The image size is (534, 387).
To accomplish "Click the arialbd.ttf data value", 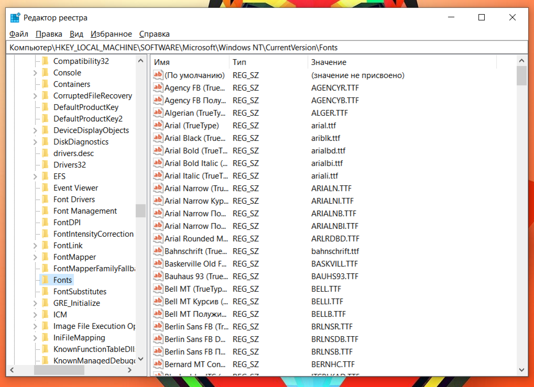I will [328, 151].
